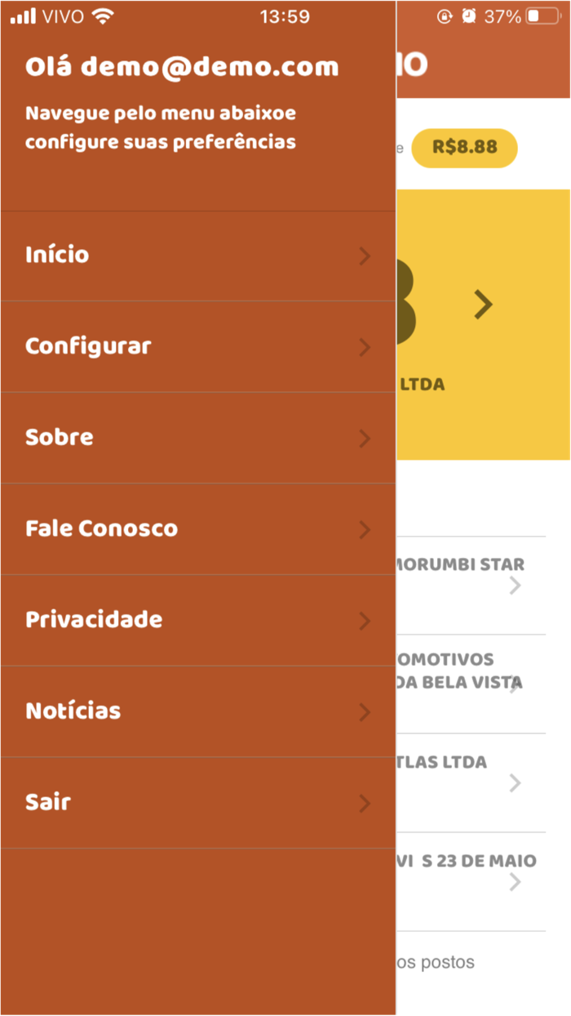
Task: Open the ATLAS LTDA station entry
Action: [x=515, y=782]
